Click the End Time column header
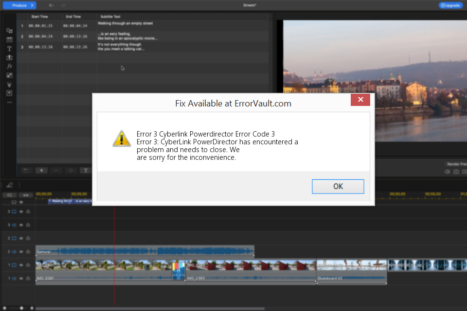The image size is (467, 311). coord(73,17)
